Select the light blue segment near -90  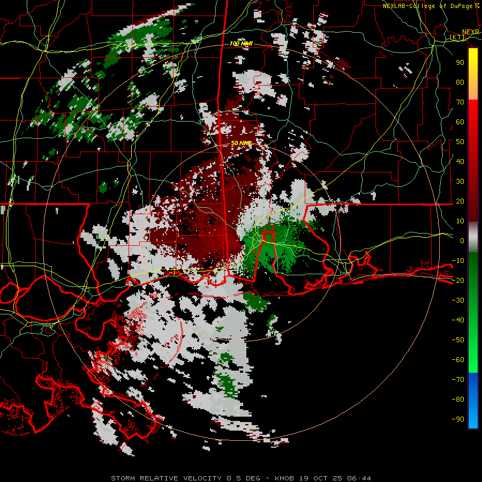coord(473,419)
